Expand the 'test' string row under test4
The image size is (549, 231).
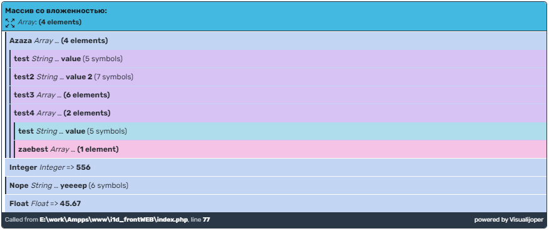280,131
